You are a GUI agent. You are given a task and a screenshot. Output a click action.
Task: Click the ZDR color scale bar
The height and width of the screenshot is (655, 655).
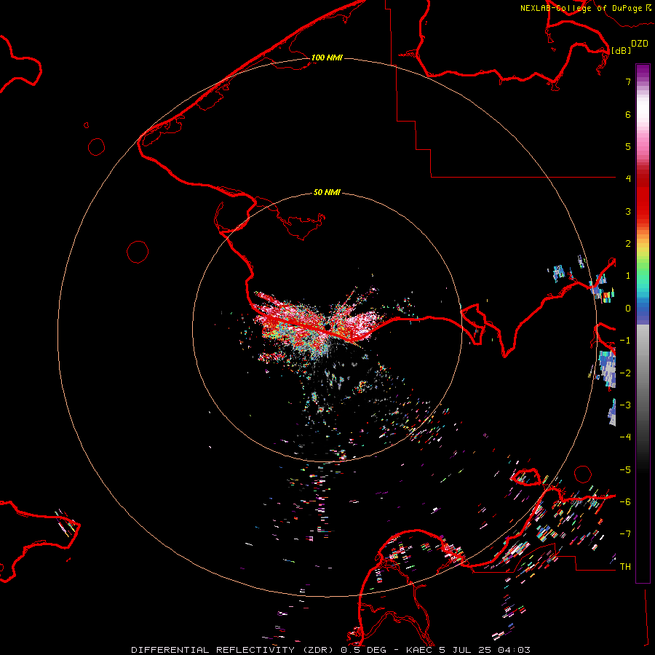(x=643, y=323)
